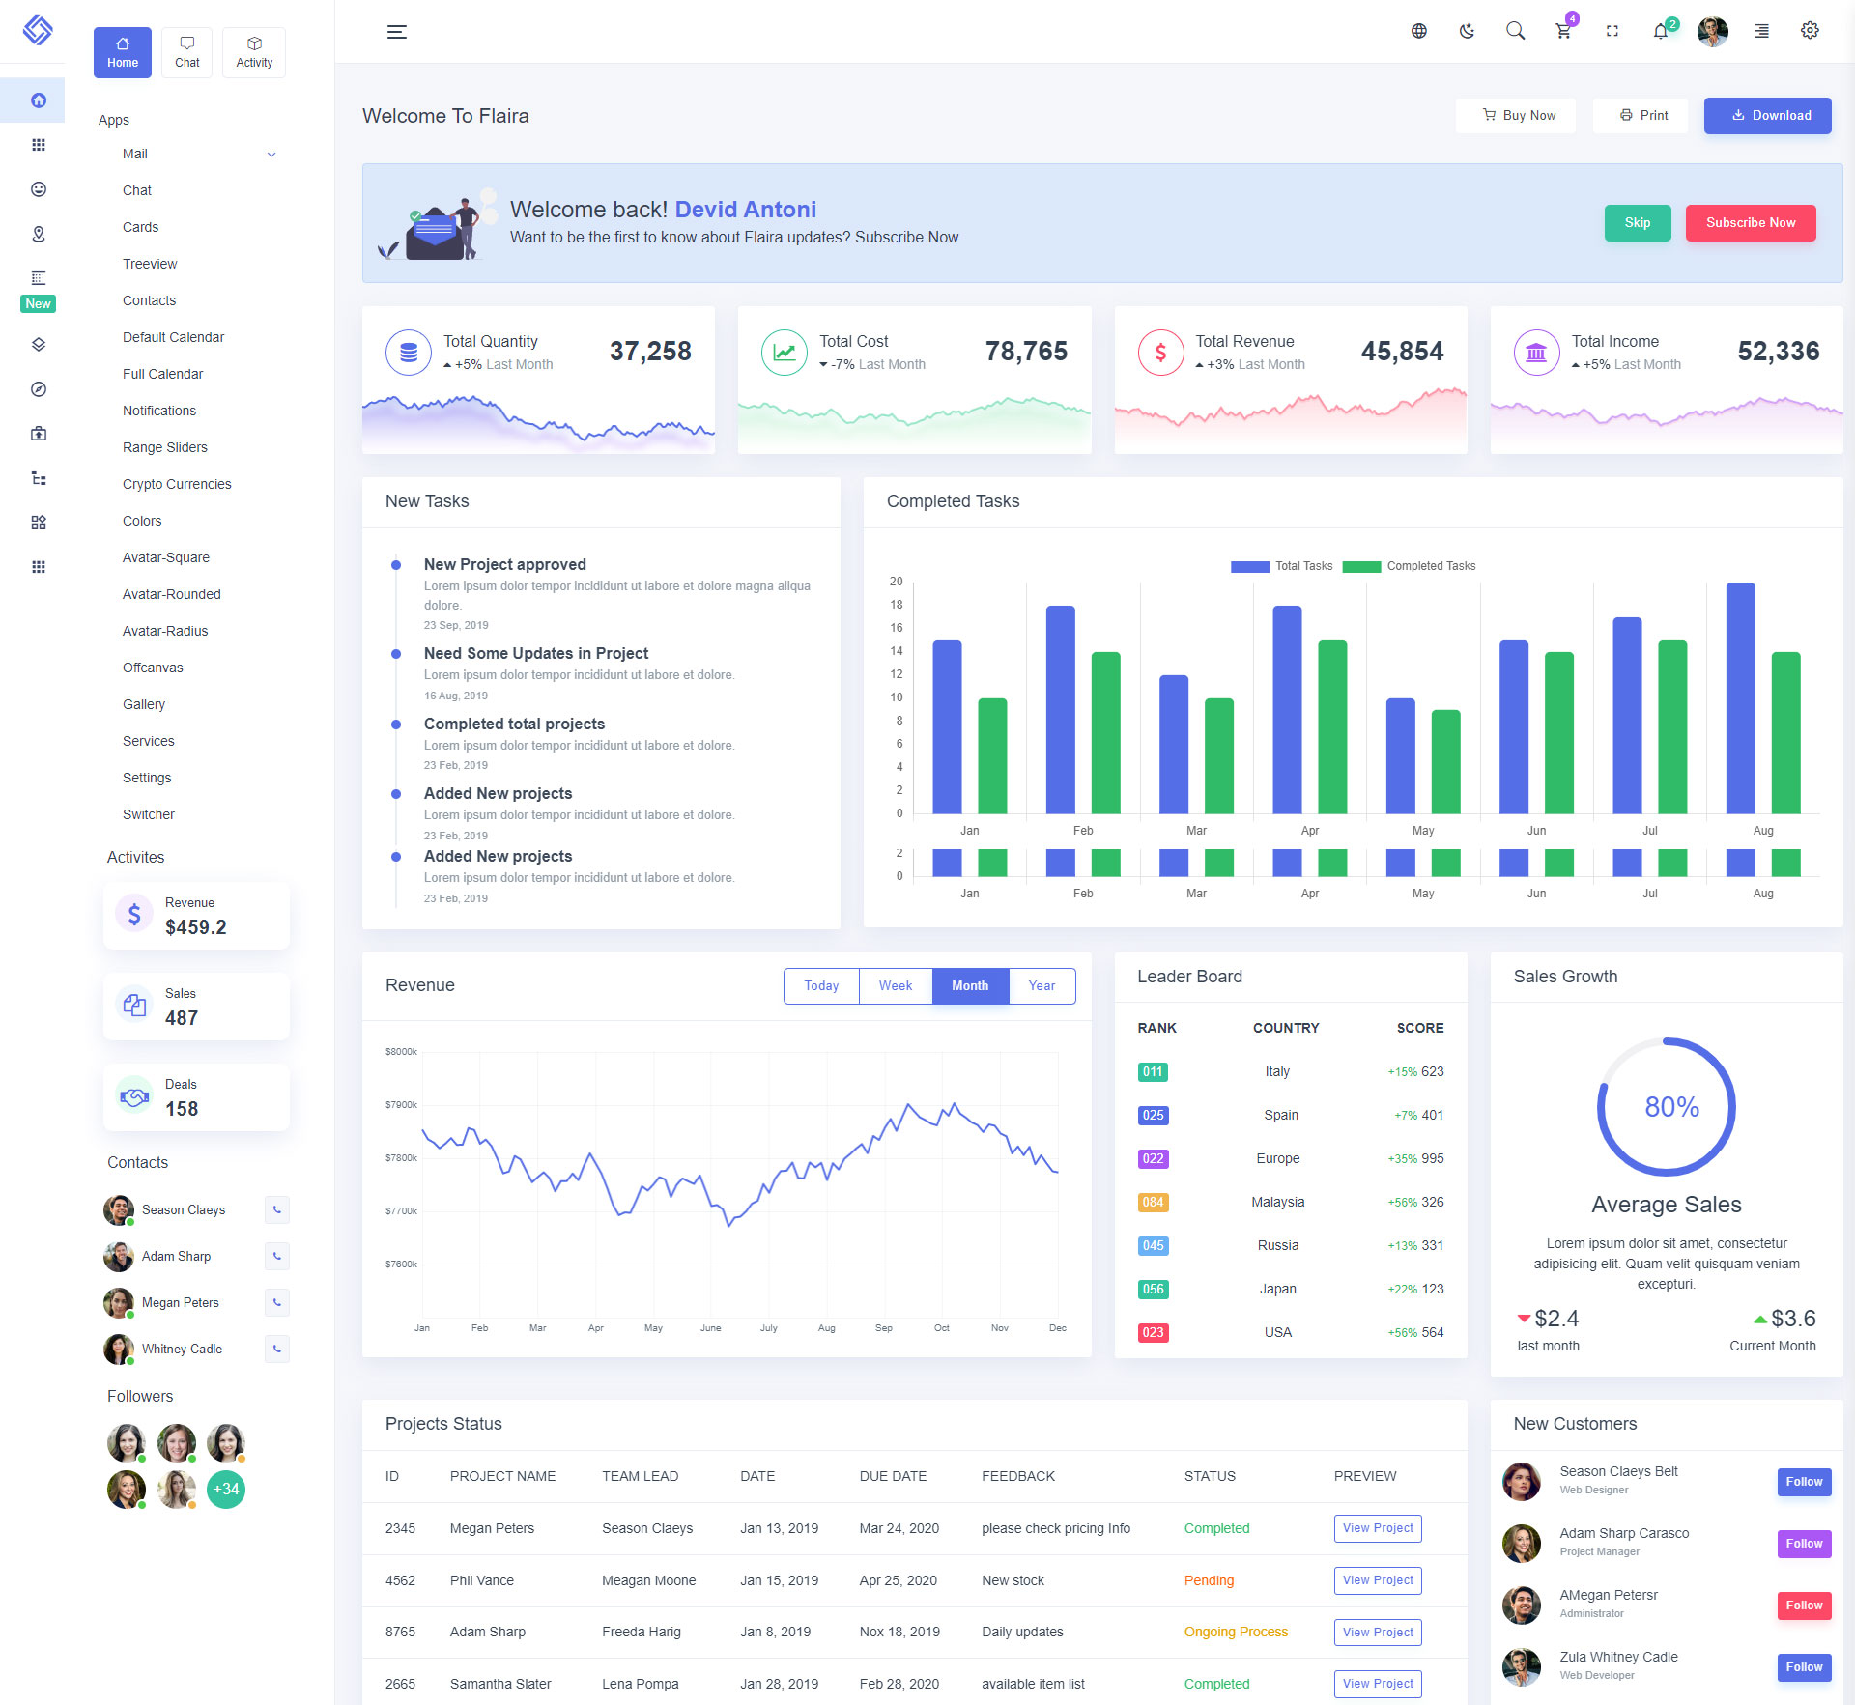Open the right sidebar lines icon

[x=1761, y=31]
